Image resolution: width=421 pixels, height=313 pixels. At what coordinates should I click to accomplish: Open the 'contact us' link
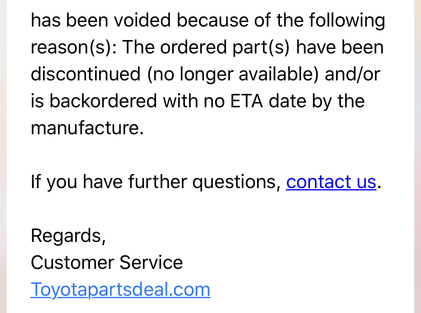(x=331, y=182)
